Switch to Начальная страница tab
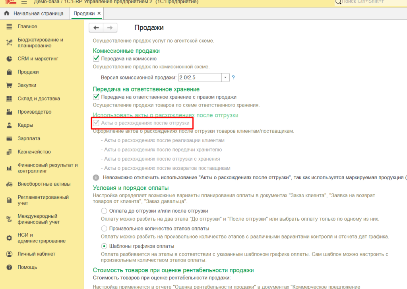Screen dimensions: 407x289 point(34,14)
